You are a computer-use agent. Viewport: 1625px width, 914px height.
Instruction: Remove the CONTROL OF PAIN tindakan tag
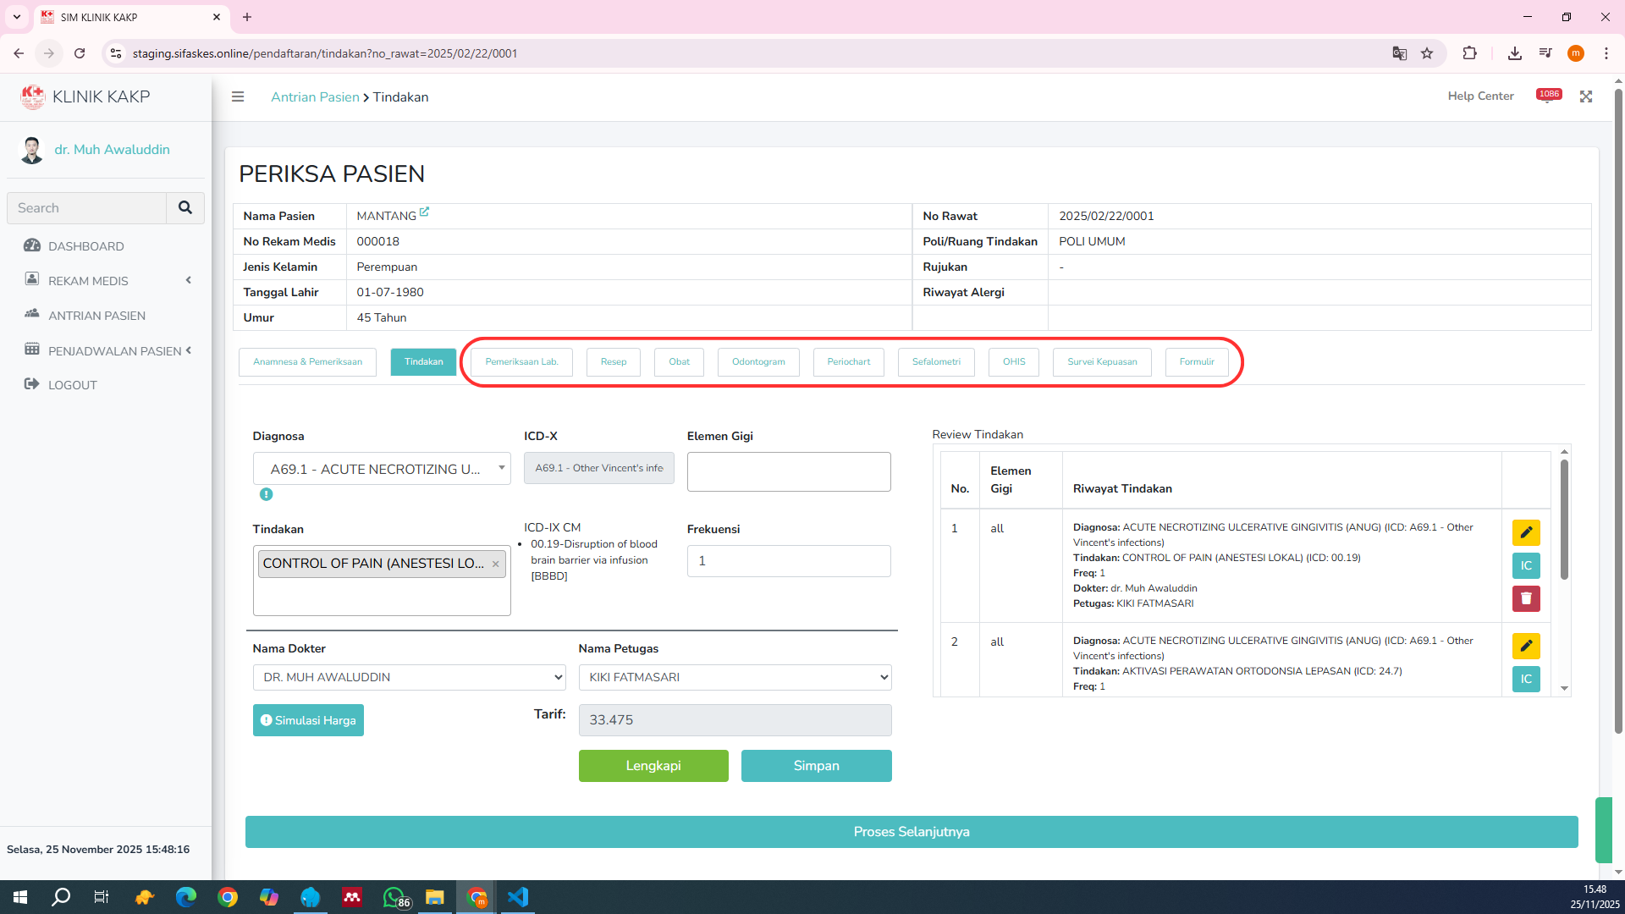click(496, 564)
